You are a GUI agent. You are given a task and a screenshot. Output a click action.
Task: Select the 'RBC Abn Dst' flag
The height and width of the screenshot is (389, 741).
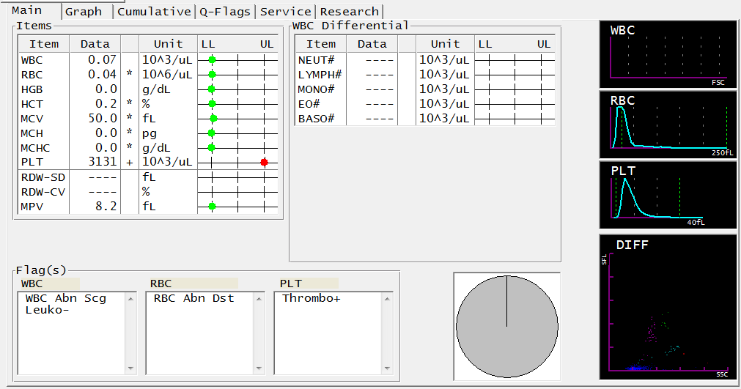click(x=193, y=298)
